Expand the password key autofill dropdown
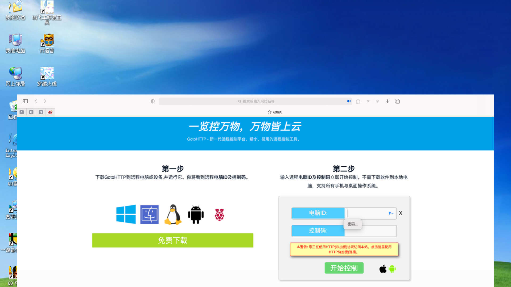 (391, 213)
